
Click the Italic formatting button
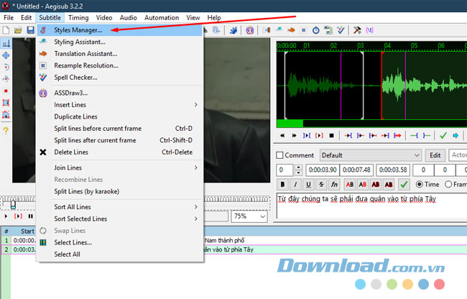(296, 184)
